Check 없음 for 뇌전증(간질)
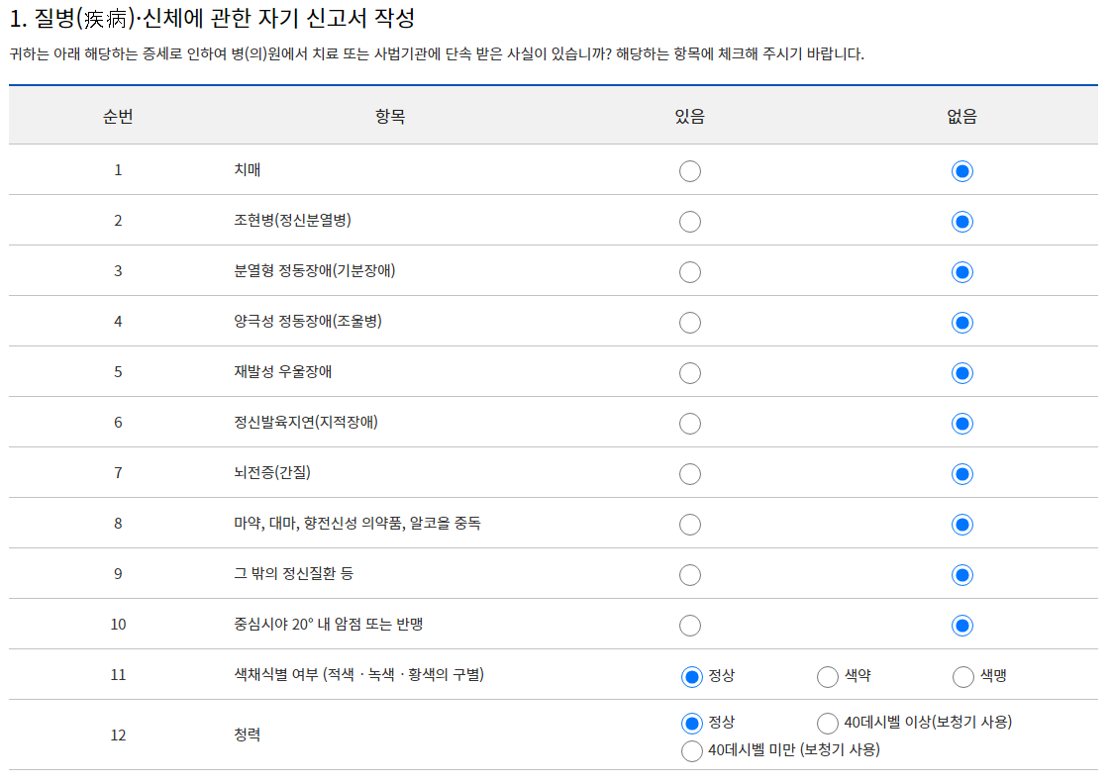Viewport: 1111px width, 783px height. (x=961, y=474)
